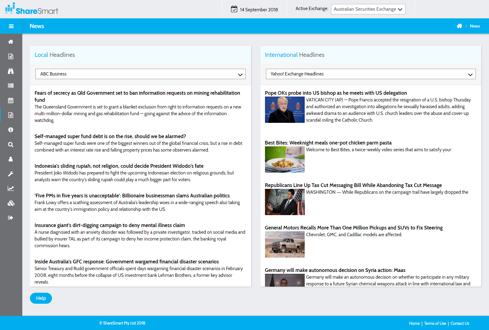Open the info circle icon
The width and height of the screenshot is (489, 330).
pyautogui.click(x=11, y=130)
